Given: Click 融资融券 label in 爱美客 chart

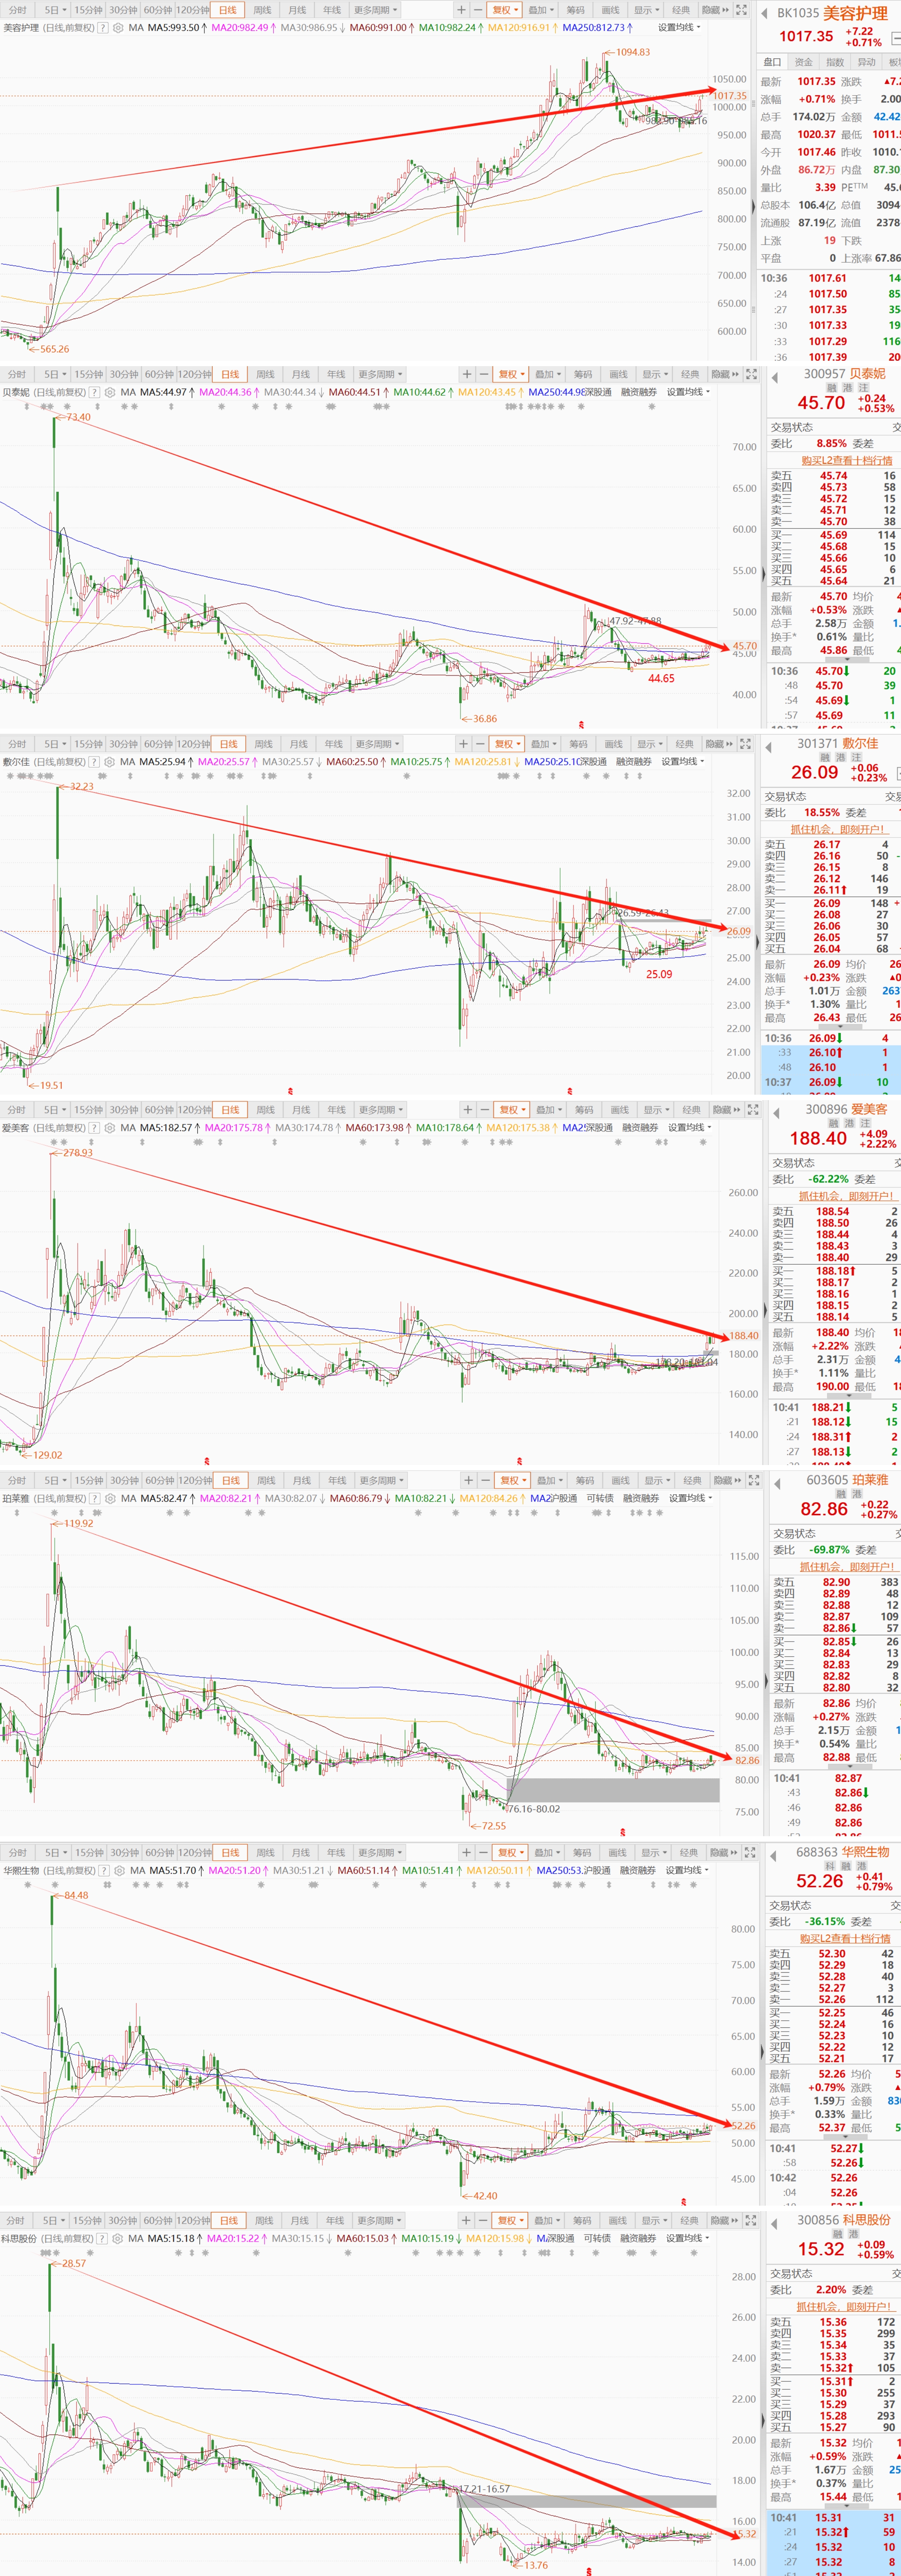Looking at the screenshot, I should [x=641, y=1127].
